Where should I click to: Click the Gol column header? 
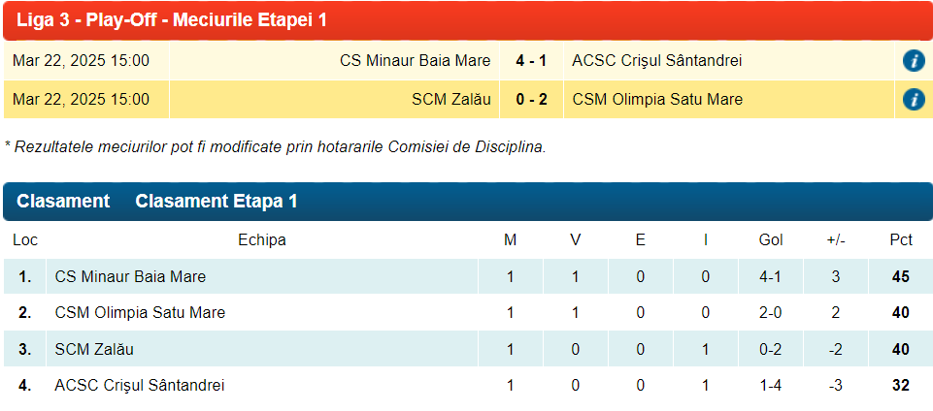coord(770,240)
